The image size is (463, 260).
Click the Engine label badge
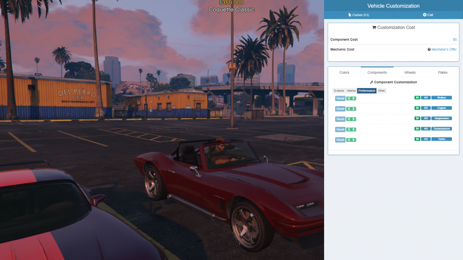441,108
